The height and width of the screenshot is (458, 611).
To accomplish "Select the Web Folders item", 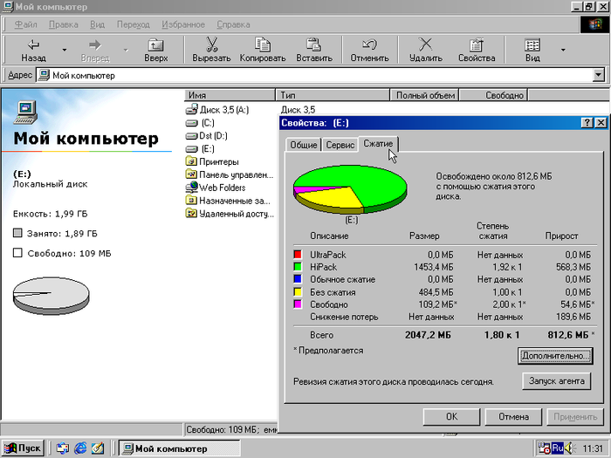I will tap(221, 188).
